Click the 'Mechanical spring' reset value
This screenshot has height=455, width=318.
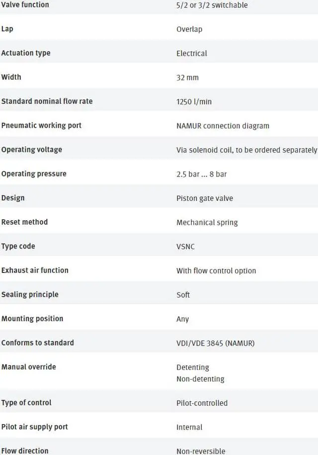[207, 222]
